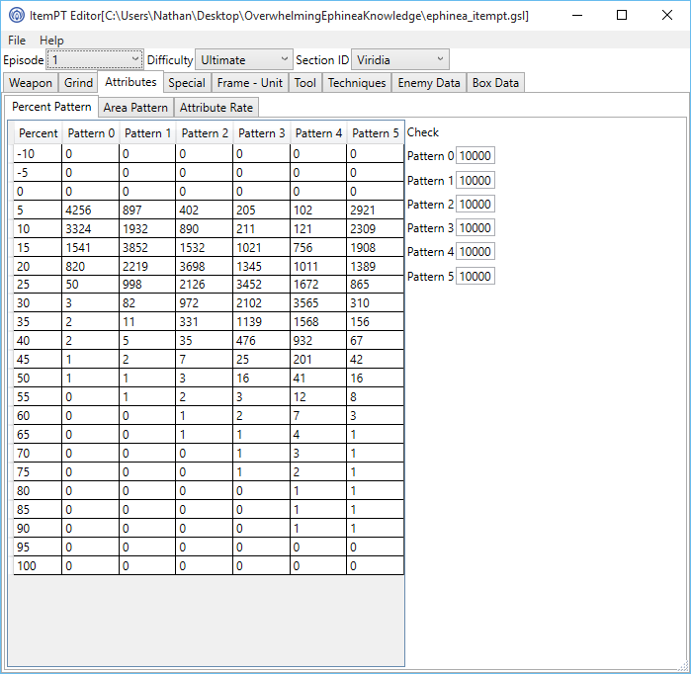This screenshot has width=691, height=674.
Task: Click the Pattern 1 column header
Action: pos(147,133)
